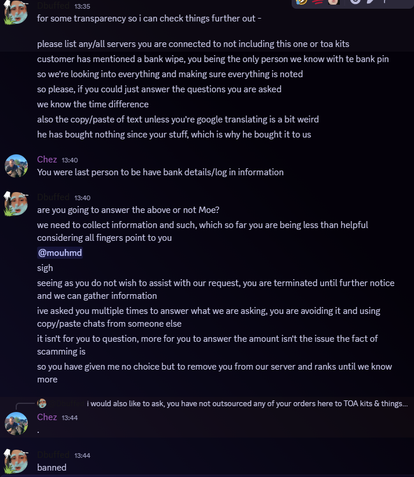The width and height of the screenshot is (414, 477).
Task: Jump to the replied 'i would also like to ask' message
Action: (x=247, y=403)
